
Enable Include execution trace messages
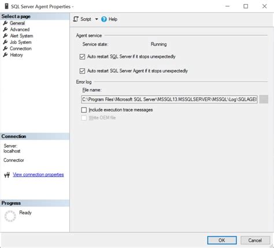coord(84,110)
